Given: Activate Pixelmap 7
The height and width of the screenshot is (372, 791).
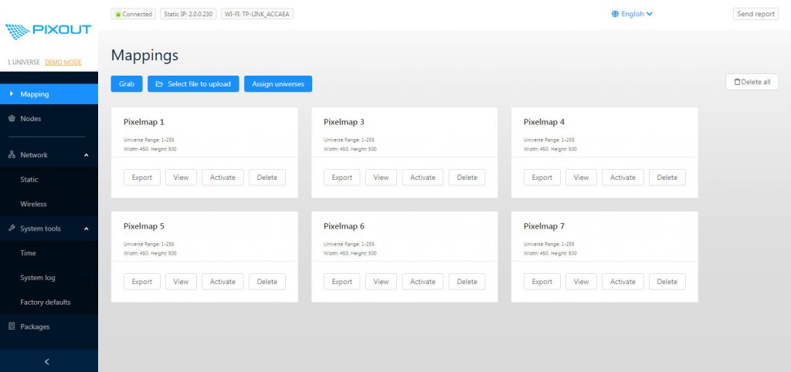Looking at the screenshot, I should tap(623, 282).
